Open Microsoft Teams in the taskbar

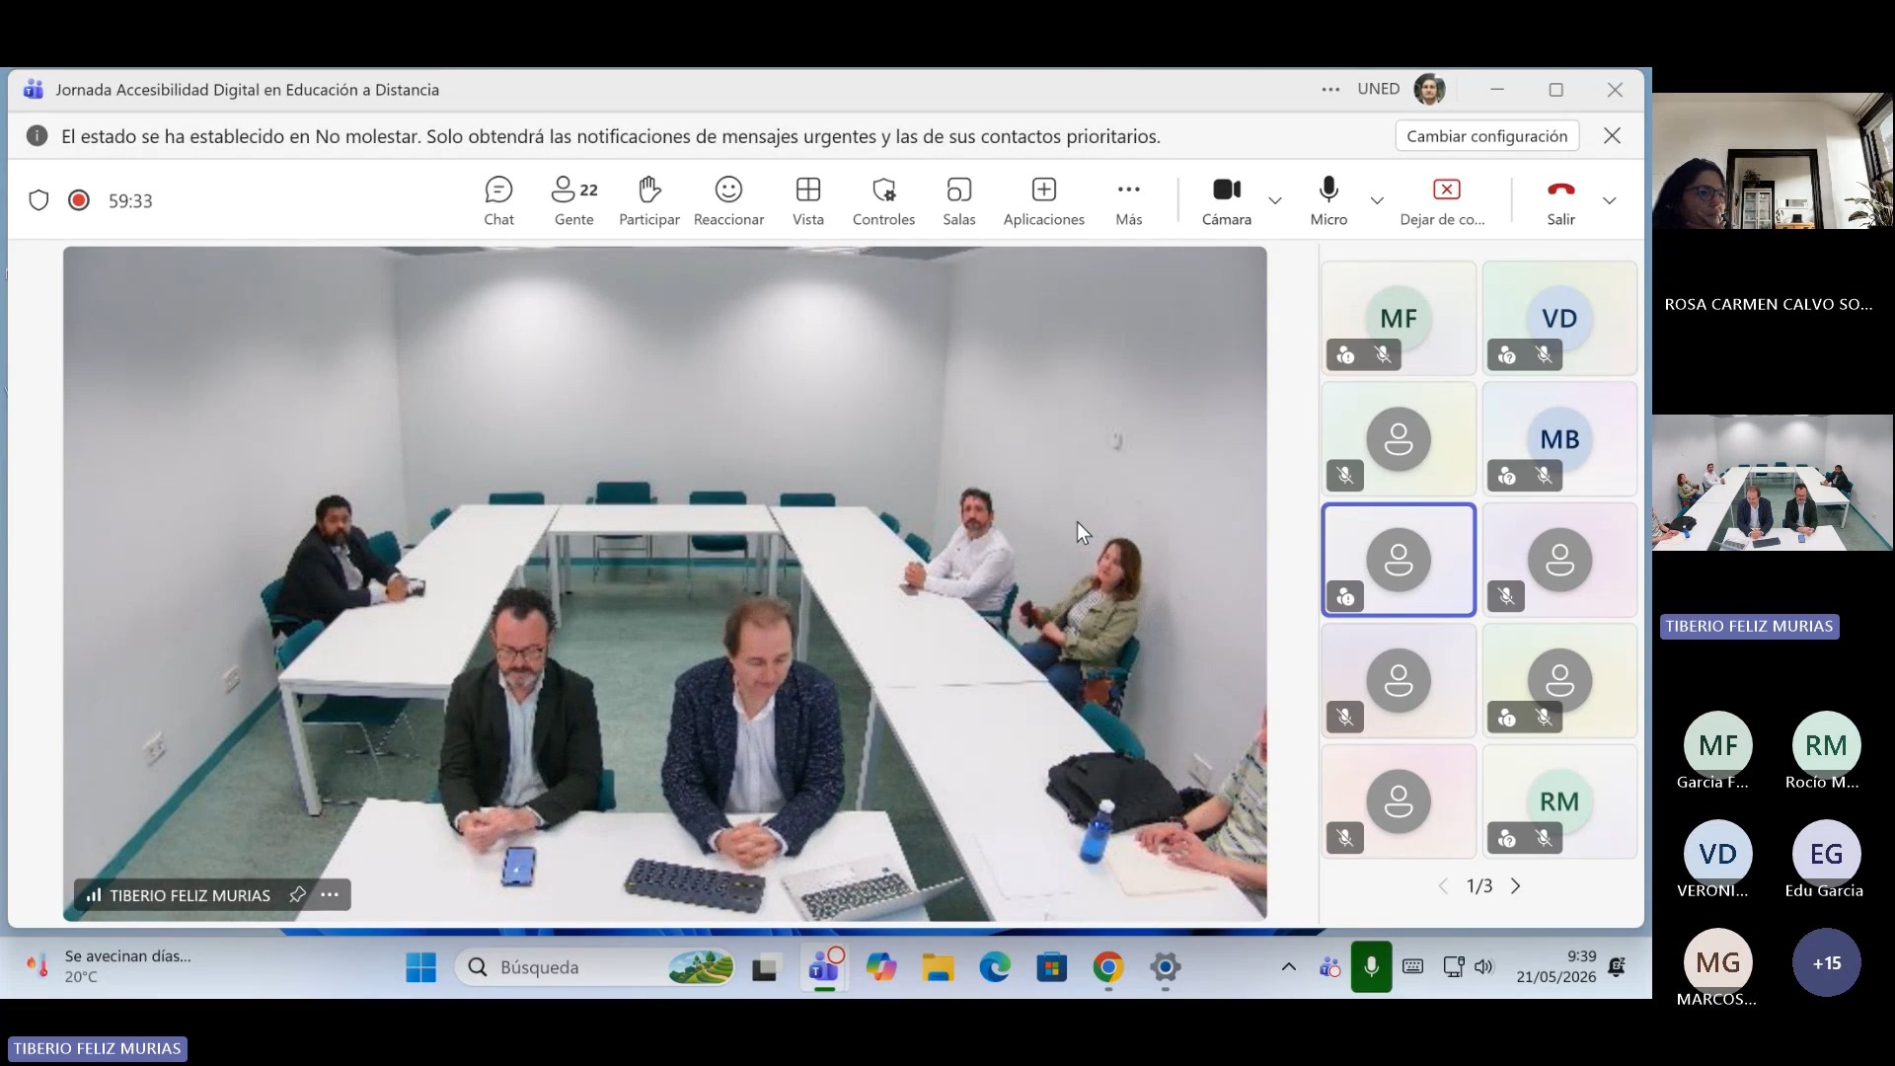pyautogui.click(x=824, y=967)
